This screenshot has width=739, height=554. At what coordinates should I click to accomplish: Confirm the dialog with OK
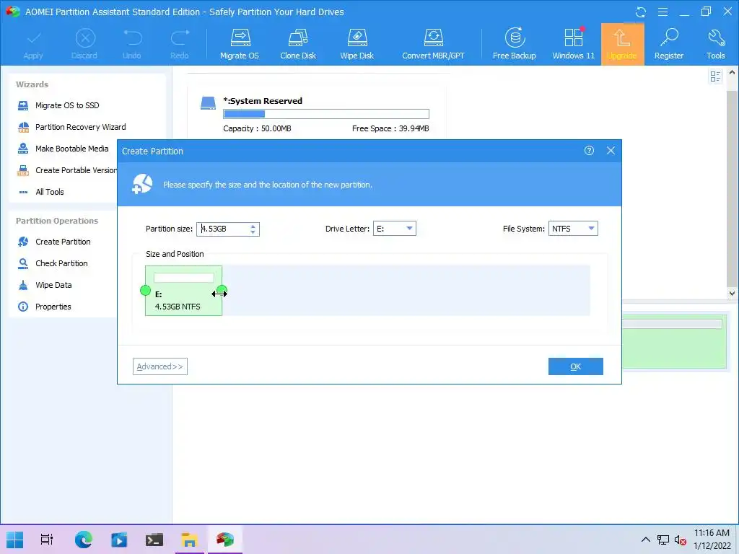pos(575,366)
